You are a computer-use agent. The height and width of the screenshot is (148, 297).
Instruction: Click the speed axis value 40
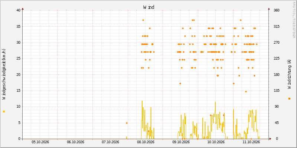[x=18, y=10]
